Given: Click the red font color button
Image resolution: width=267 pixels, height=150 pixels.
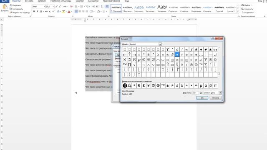Looking at the screenshot, I should (69, 11).
